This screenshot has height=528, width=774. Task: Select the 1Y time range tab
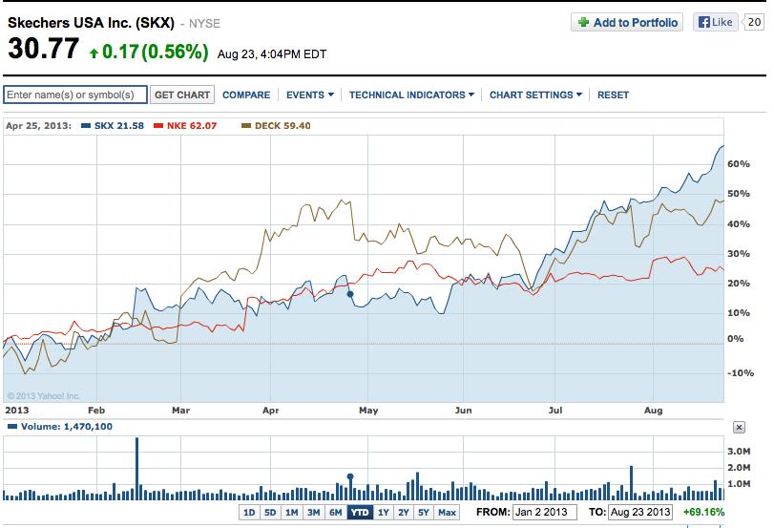384,512
